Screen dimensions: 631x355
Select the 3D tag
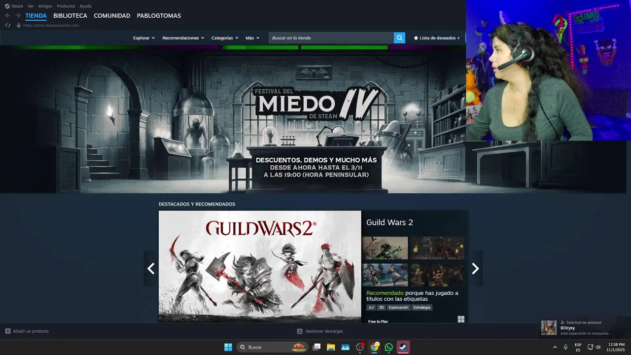coord(381,307)
